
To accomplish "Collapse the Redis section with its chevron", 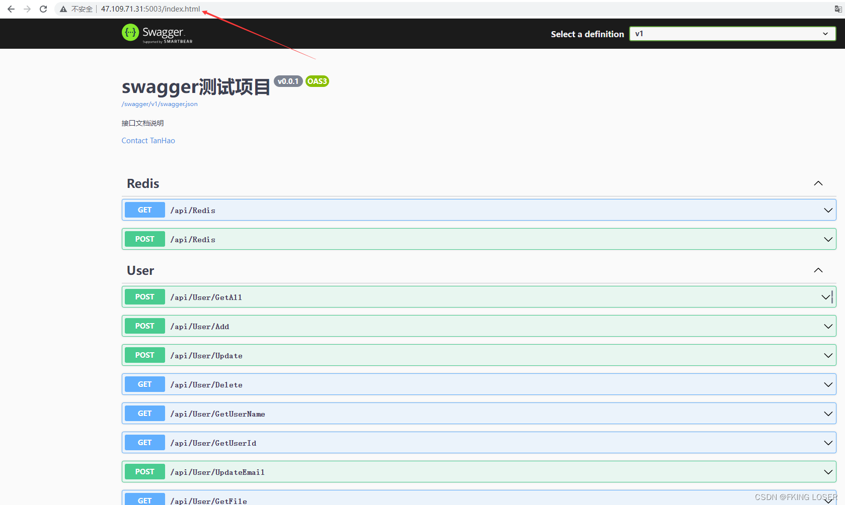I will point(818,183).
